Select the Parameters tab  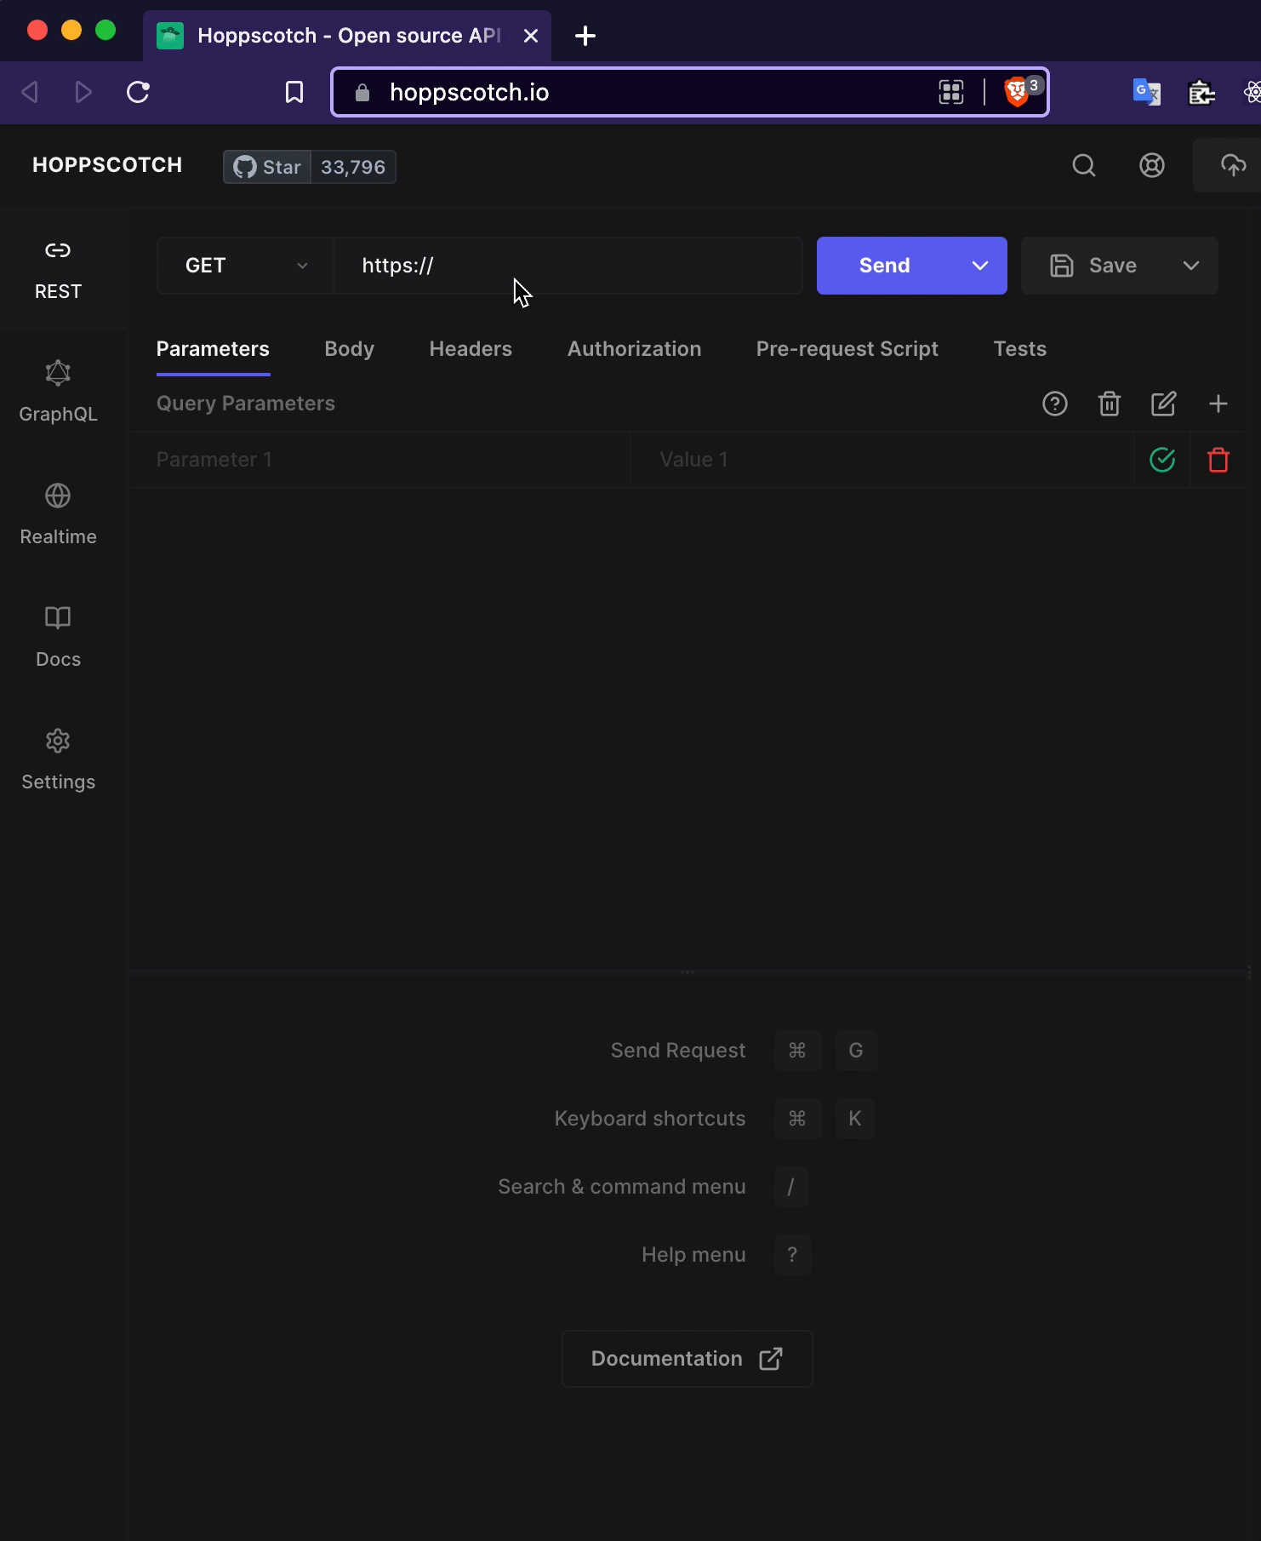click(213, 349)
